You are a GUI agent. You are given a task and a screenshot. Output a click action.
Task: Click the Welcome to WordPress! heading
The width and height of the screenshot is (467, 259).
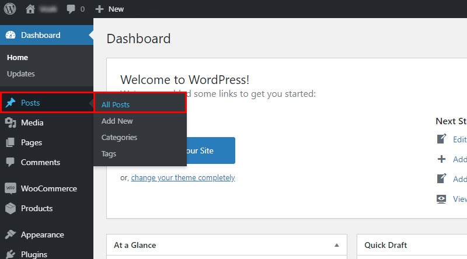[184, 80]
